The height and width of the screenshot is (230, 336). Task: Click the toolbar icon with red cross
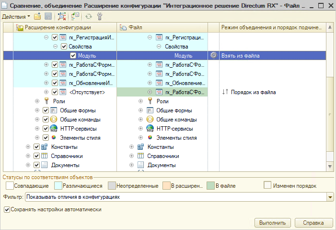(x=62, y=16)
